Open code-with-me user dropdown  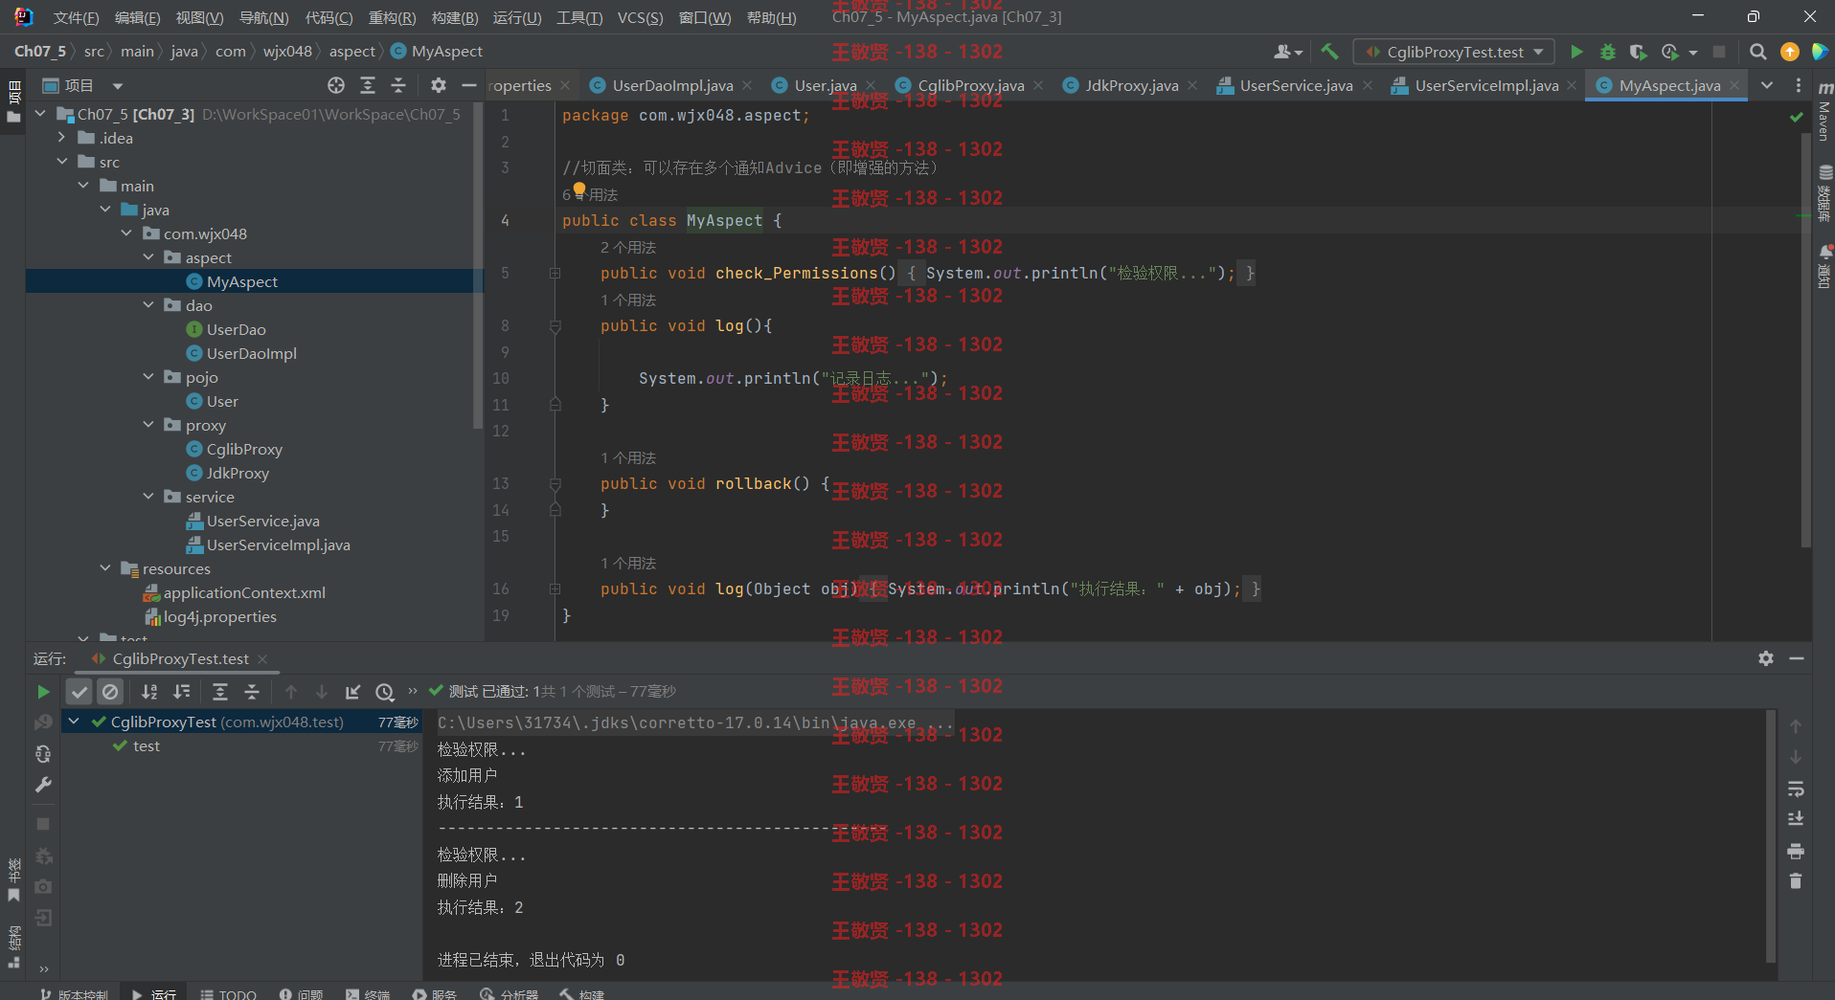1288,52
